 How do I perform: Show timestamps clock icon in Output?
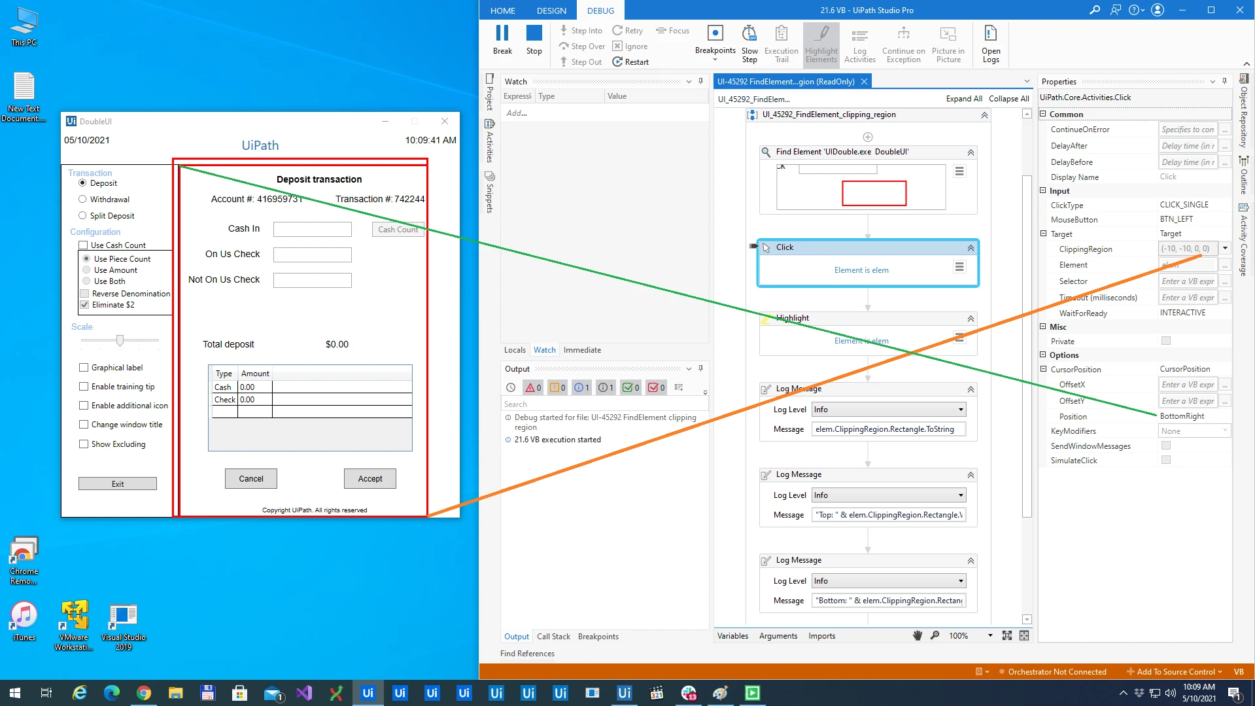tap(511, 387)
